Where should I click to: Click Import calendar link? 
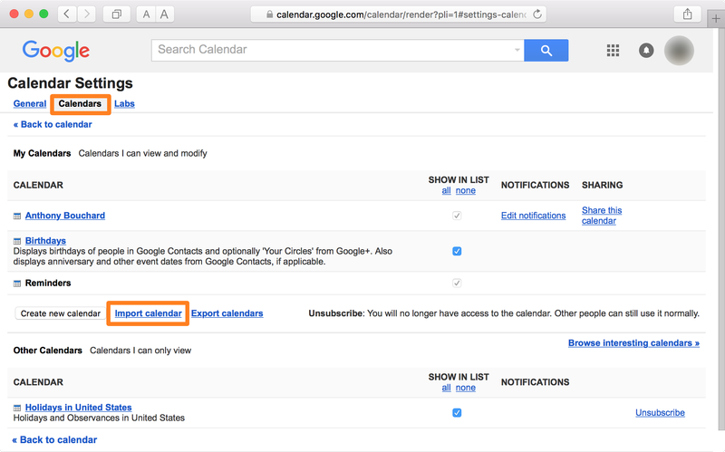click(148, 313)
